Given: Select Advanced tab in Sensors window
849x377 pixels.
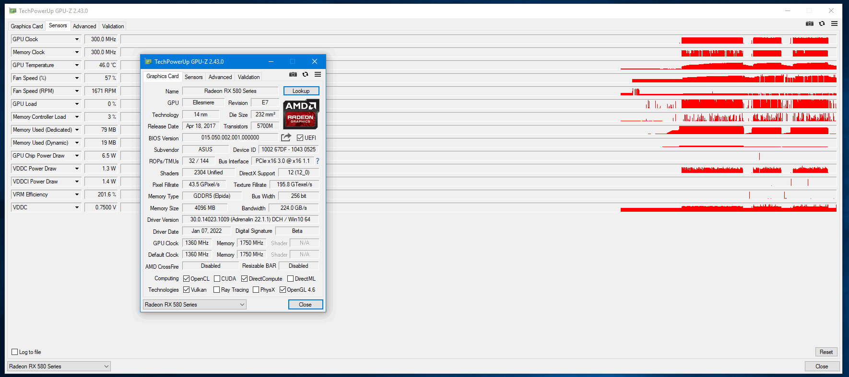Looking at the screenshot, I should tap(84, 26).
